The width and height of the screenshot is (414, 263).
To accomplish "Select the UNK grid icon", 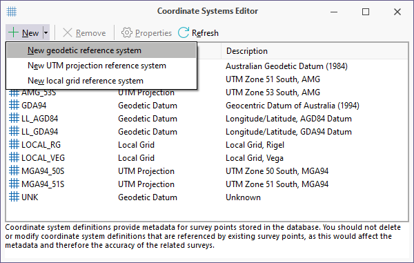I will pyautogui.click(x=14, y=197).
